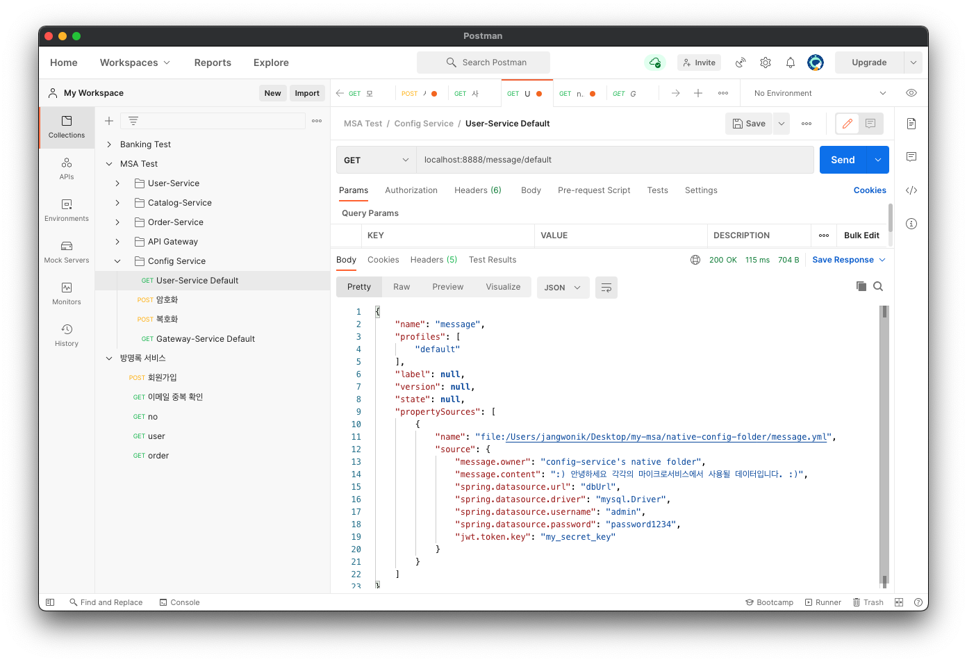Open the Cookies link
The image size is (967, 662).
tap(870, 190)
